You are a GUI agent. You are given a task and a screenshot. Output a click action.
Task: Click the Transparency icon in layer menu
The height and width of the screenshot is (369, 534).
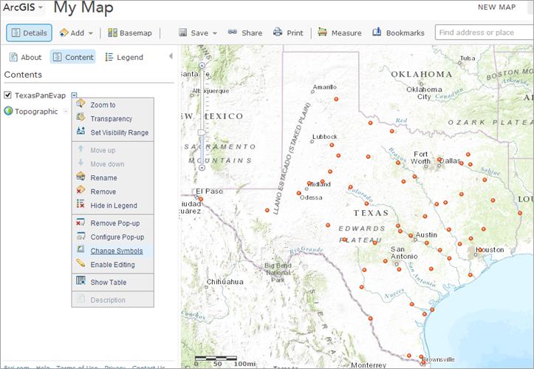click(81, 118)
